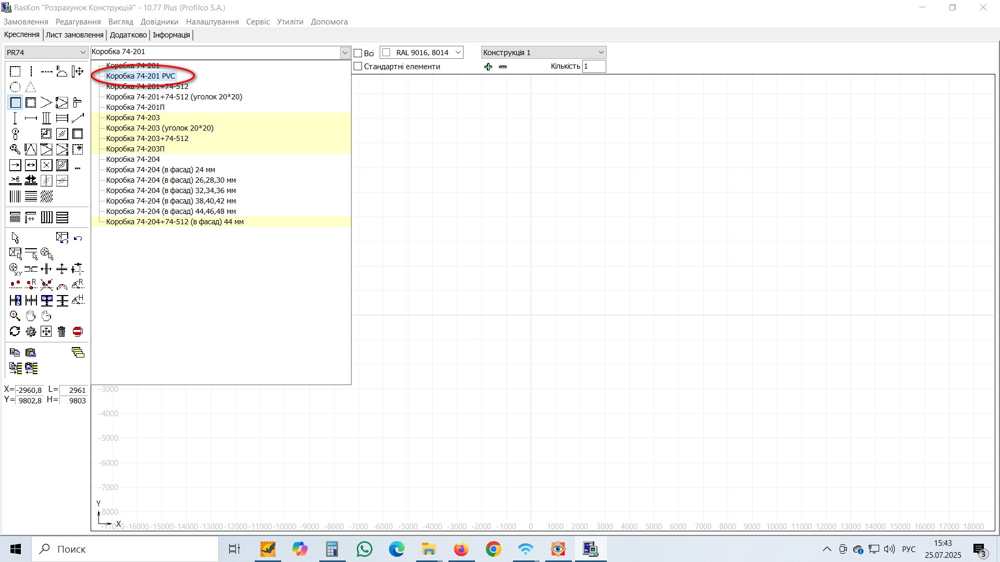The width and height of the screenshot is (1000, 562).
Task: Select the triangle shape drawing tool
Action: [31, 87]
